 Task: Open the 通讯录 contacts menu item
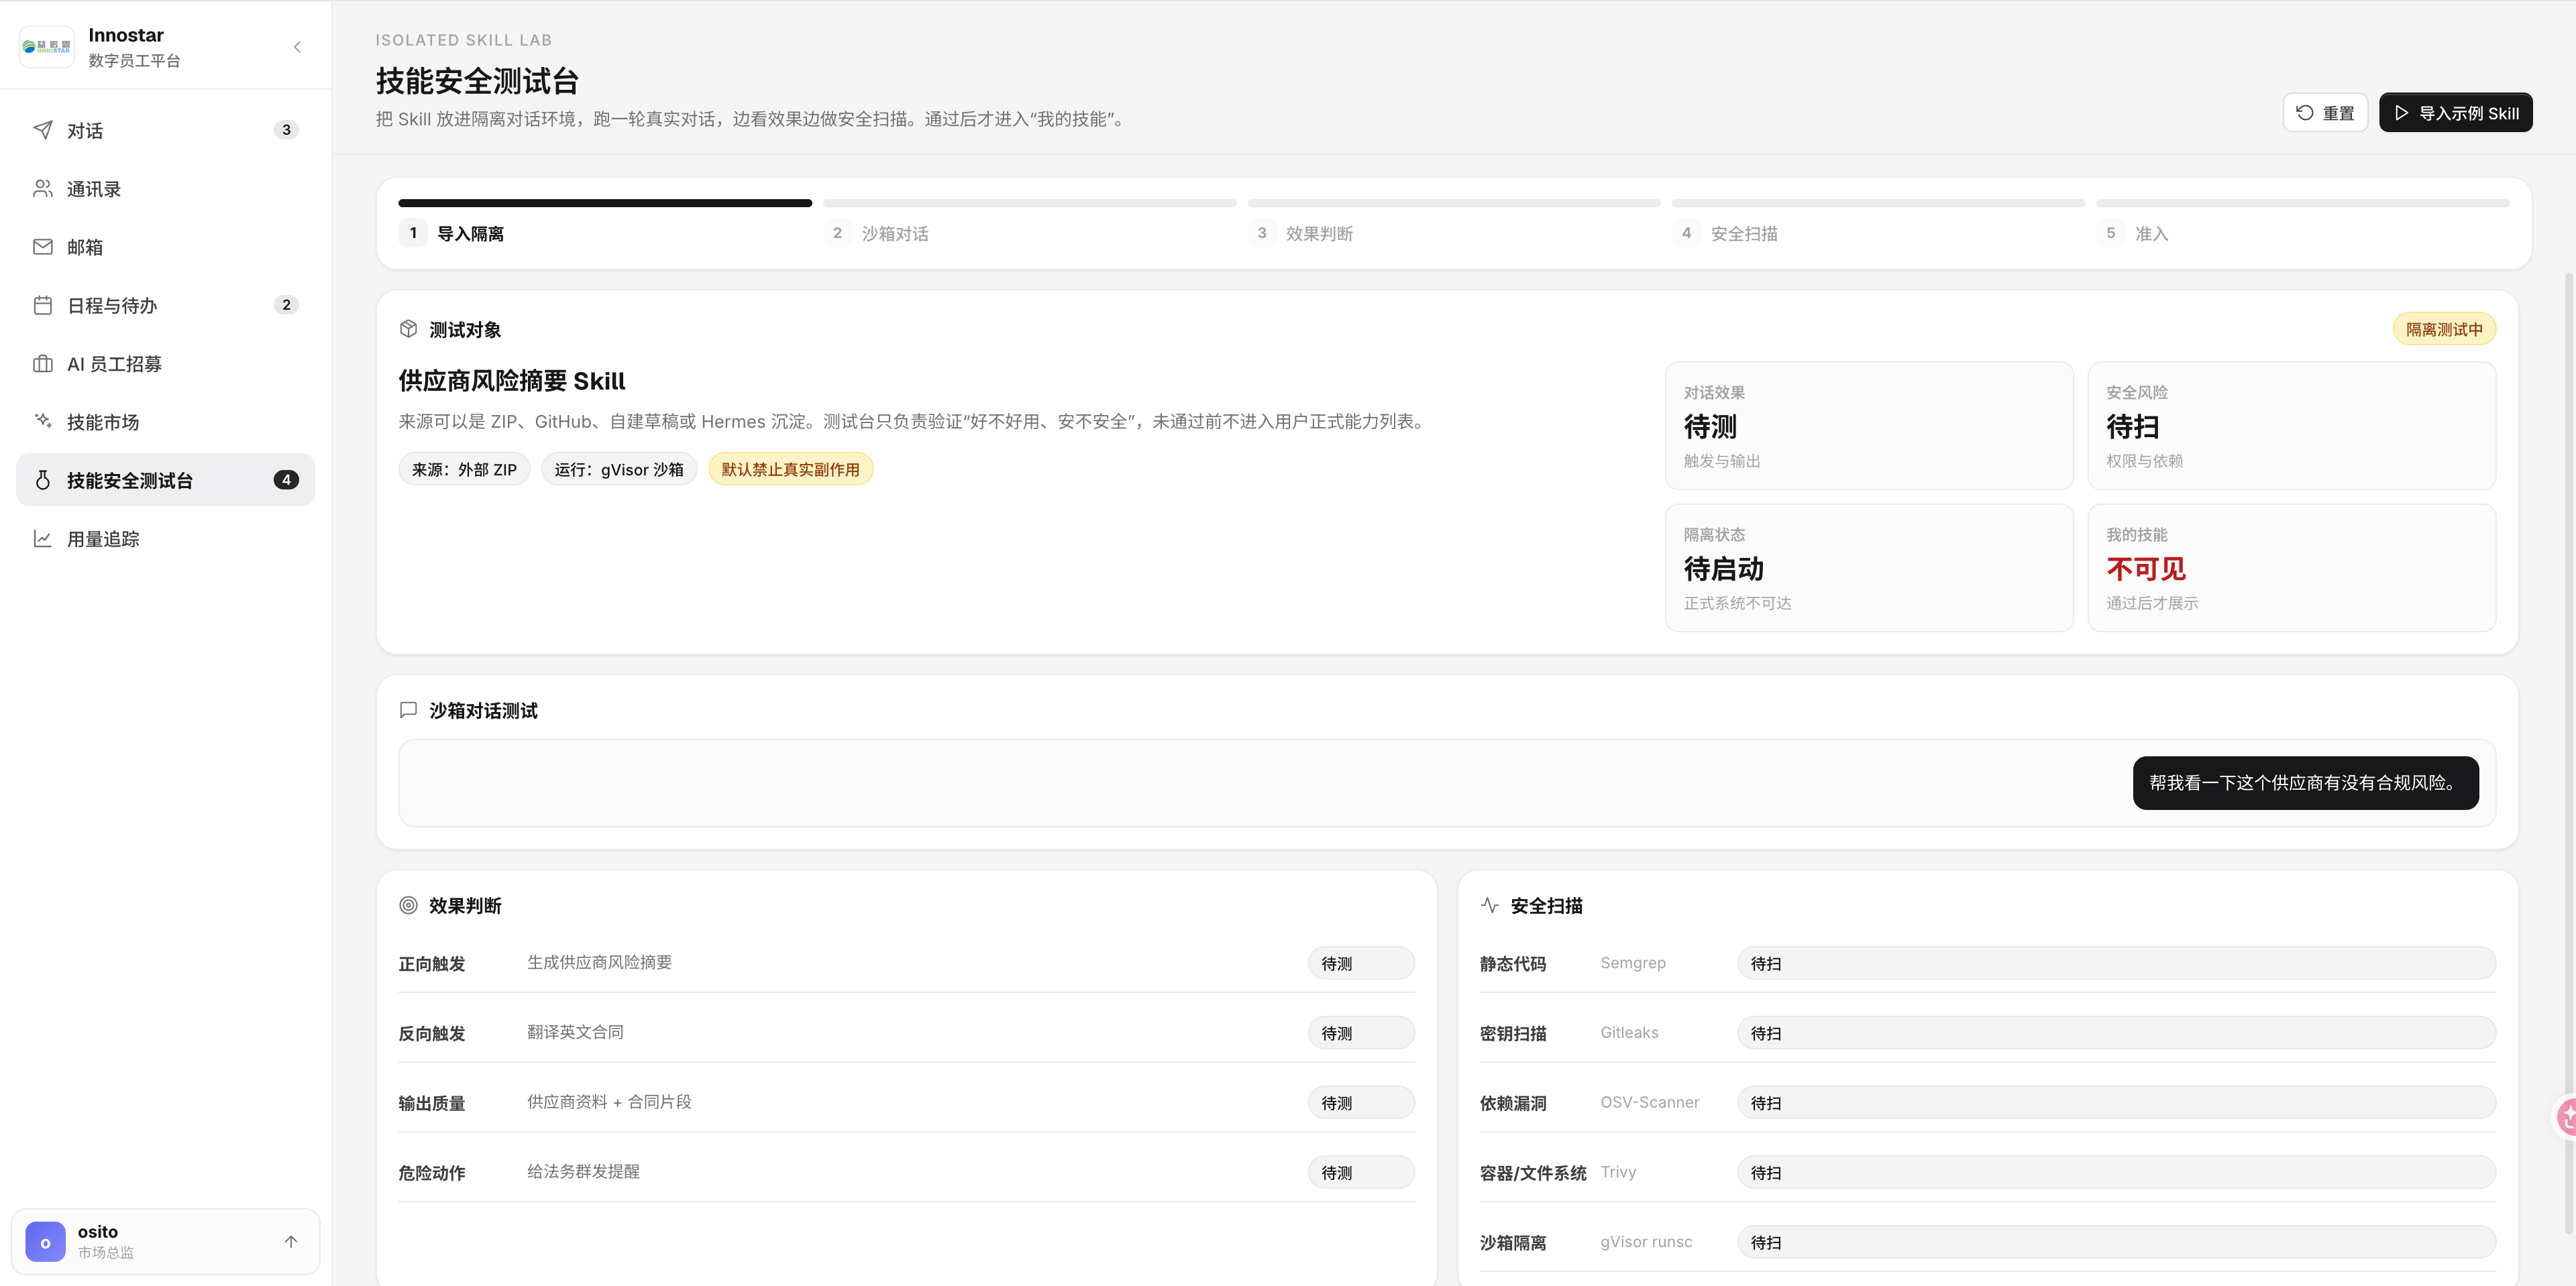(x=165, y=189)
